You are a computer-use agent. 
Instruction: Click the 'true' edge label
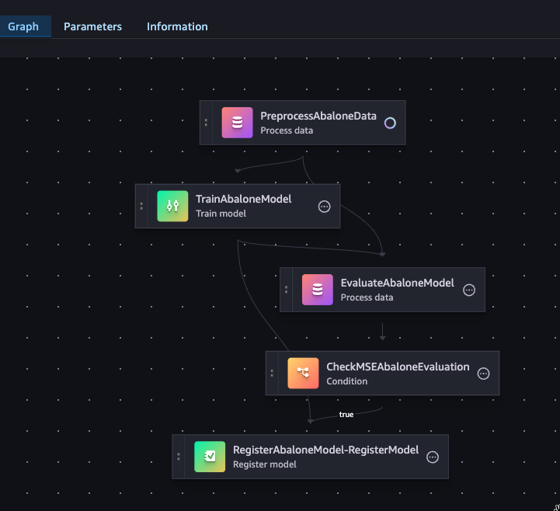[x=346, y=415]
